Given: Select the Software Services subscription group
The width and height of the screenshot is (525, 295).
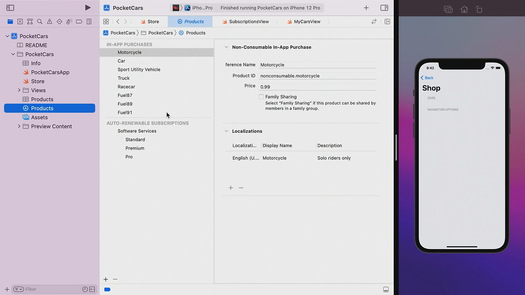Looking at the screenshot, I should click(137, 131).
